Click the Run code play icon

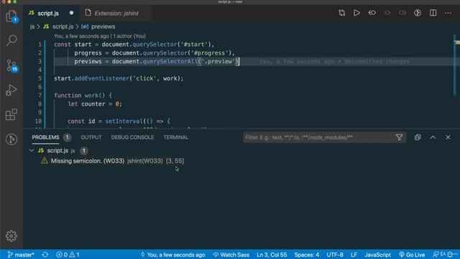click(356, 13)
